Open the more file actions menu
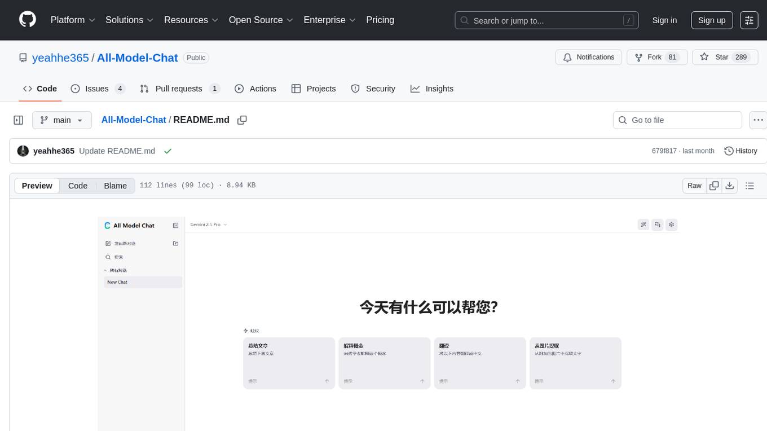767x431 pixels. point(758,120)
